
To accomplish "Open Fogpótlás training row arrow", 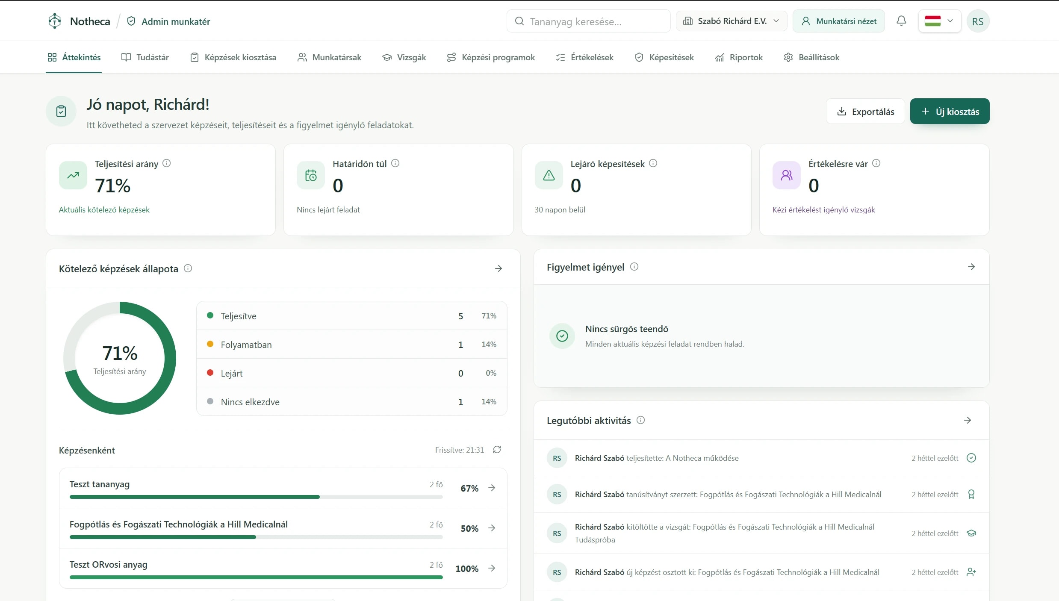I will pyautogui.click(x=492, y=528).
